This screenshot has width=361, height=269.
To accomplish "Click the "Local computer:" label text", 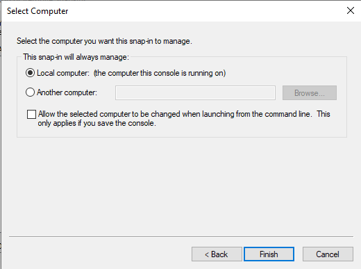I will pos(63,73).
